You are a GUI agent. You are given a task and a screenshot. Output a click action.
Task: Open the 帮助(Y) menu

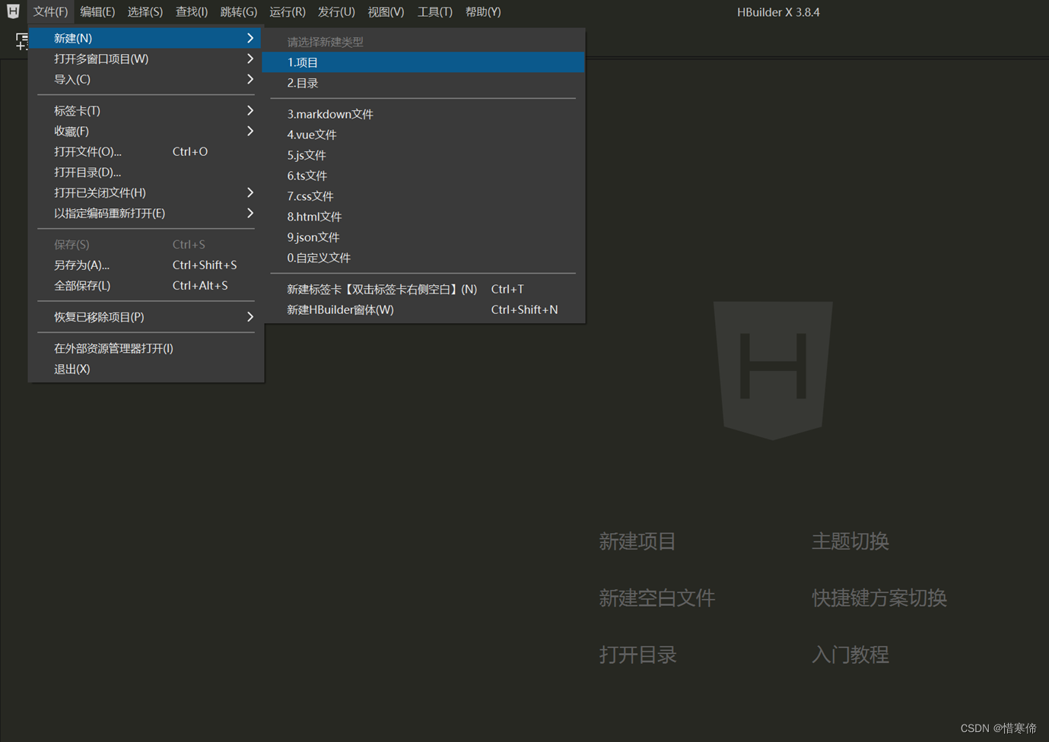click(x=483, y=11)
